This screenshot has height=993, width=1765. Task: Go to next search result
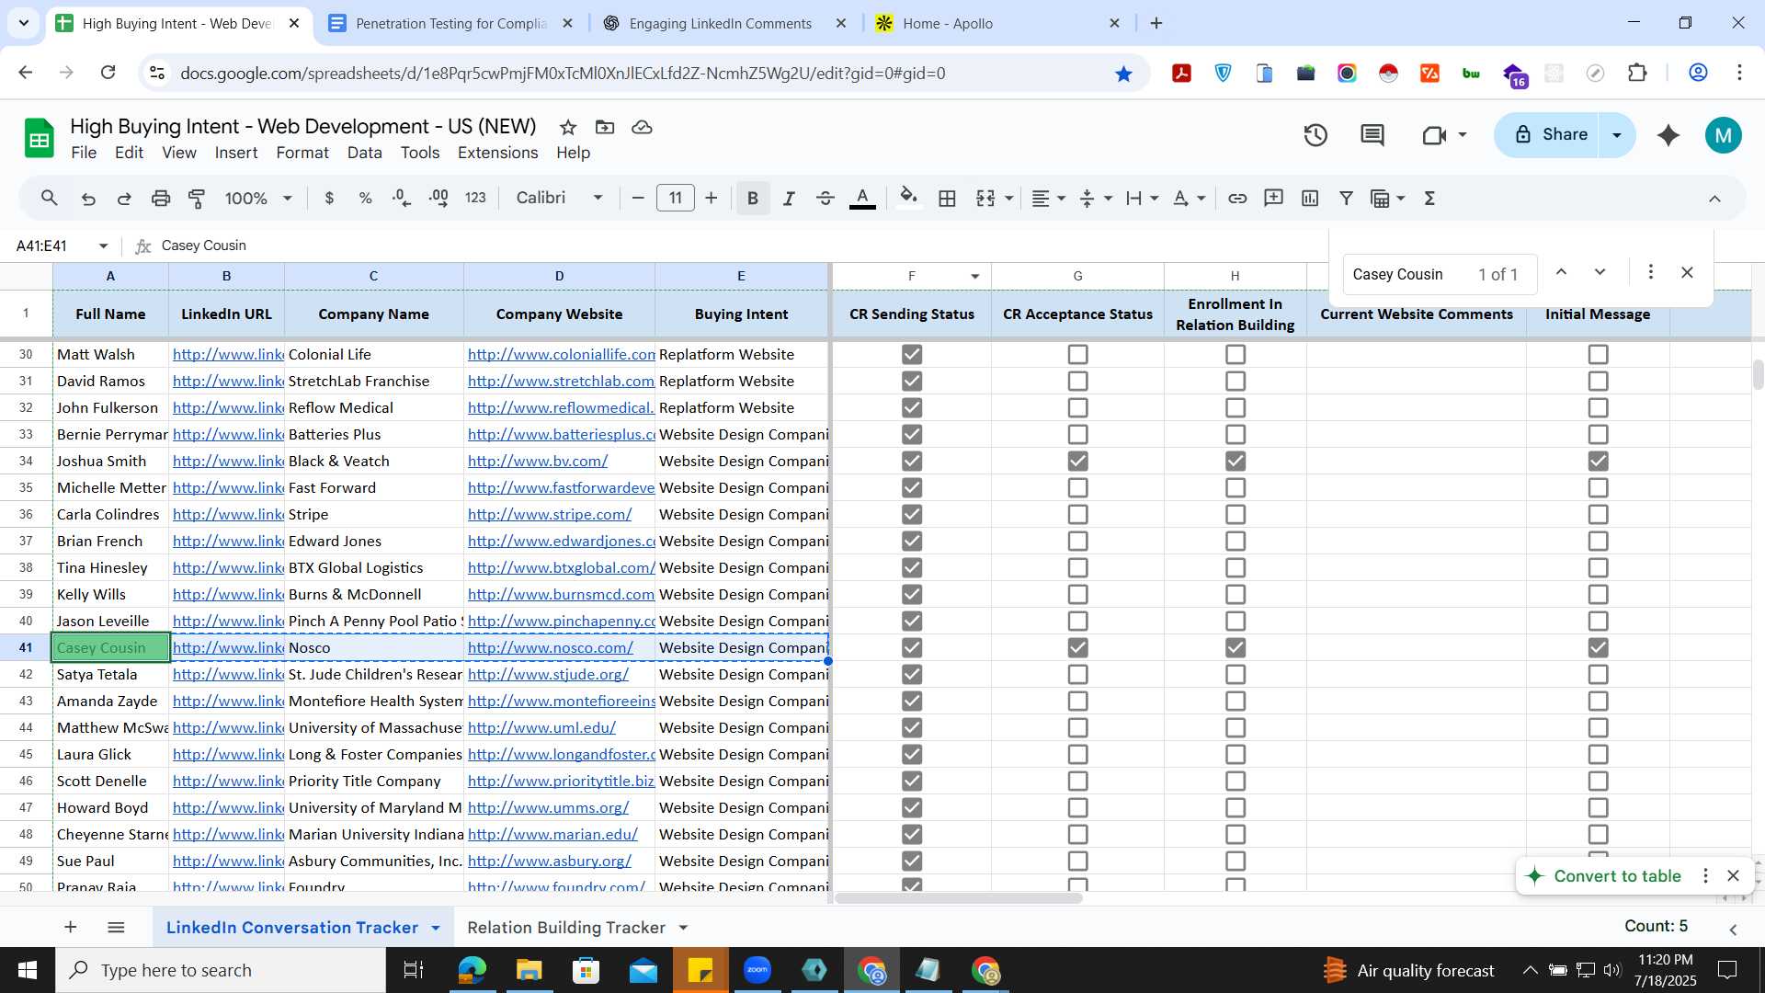pos(1600,272)
